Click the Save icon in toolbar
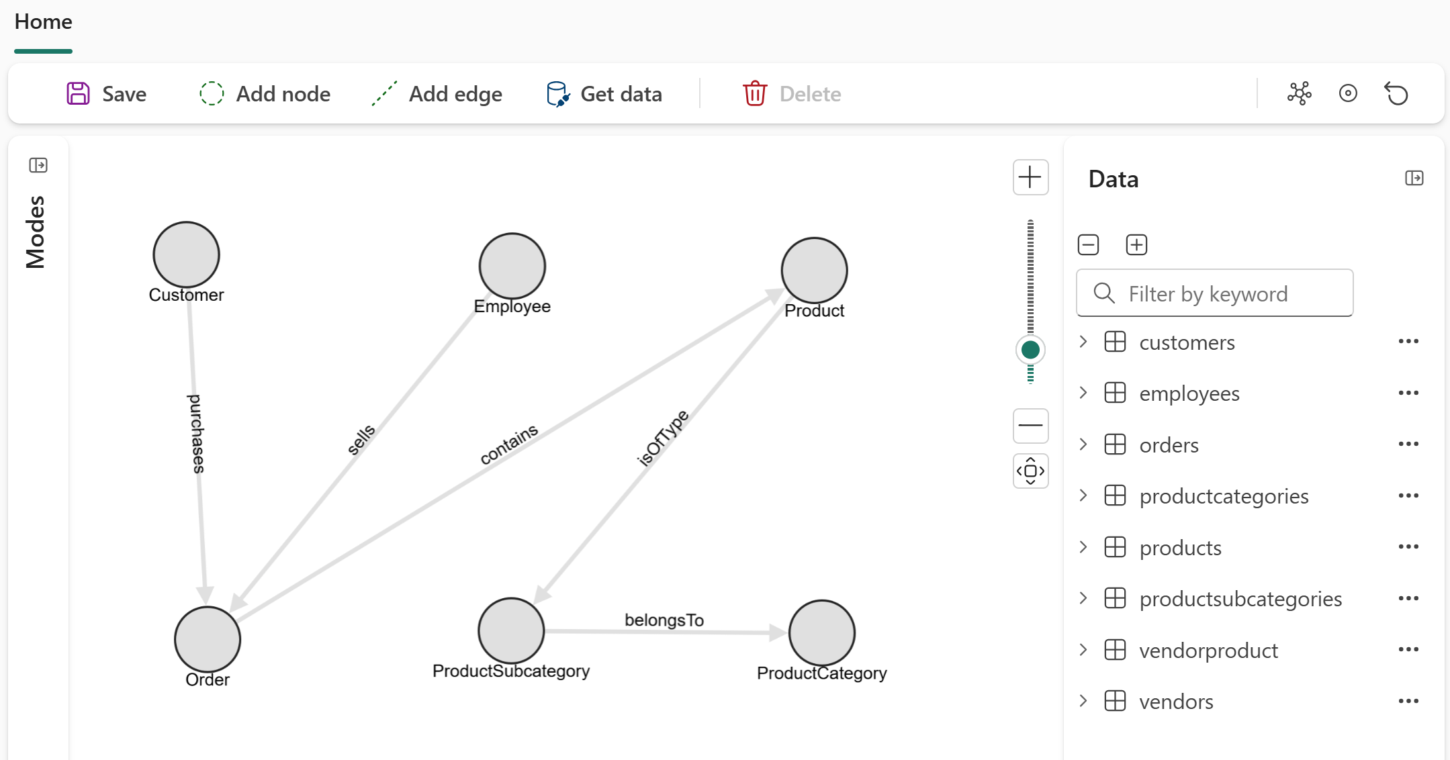The image size is (1450, 760). tap(78, 93)
